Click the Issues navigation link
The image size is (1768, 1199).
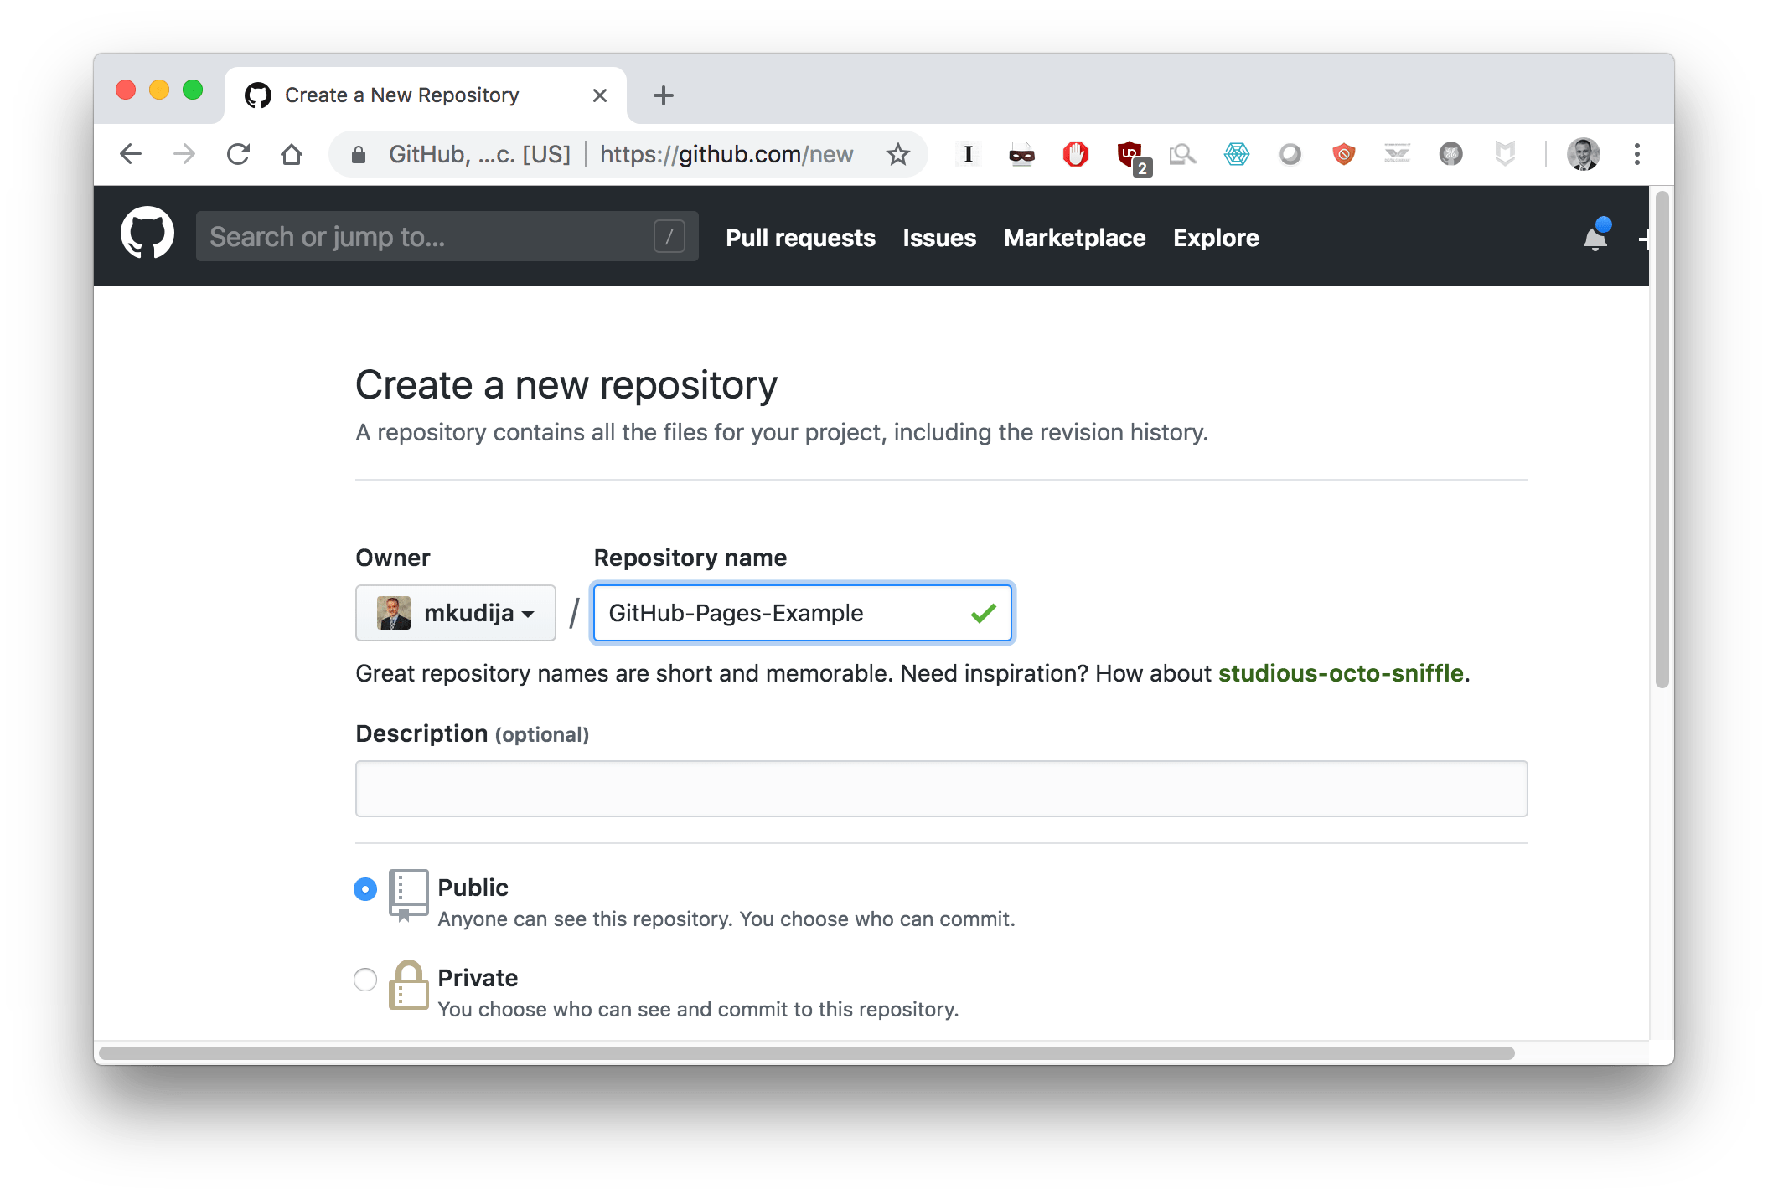tap(939, 238)
